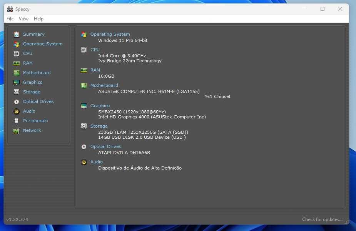356x231 pixels.
Task: Click the Optical Drives disc icon in sidebar
Action: tap(16, 101)
